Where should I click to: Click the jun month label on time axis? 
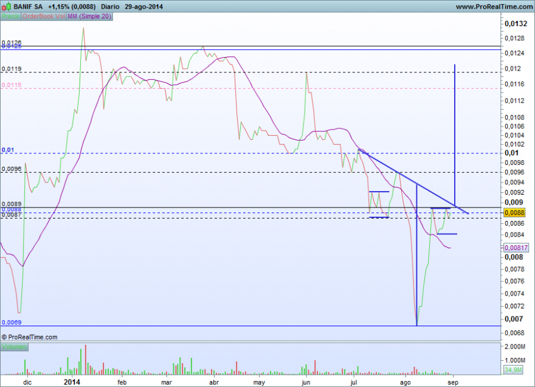click(x=306, y=382)
